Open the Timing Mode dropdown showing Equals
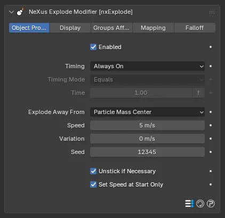The width and height of the screenshot is (225, 218). click(147, 79)
